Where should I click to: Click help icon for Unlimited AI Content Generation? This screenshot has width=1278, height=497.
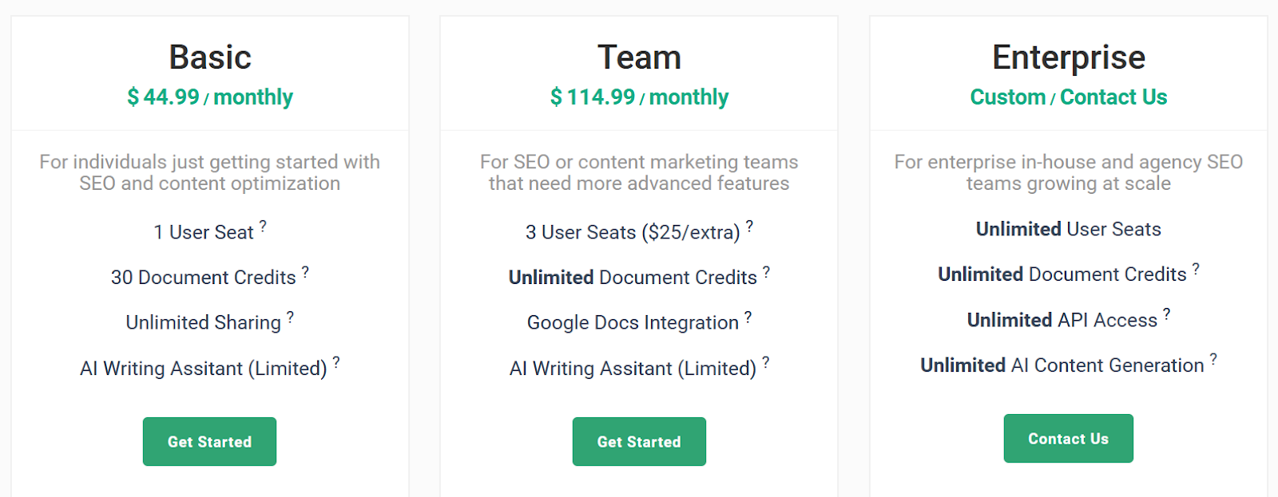tap(1213, 359)
